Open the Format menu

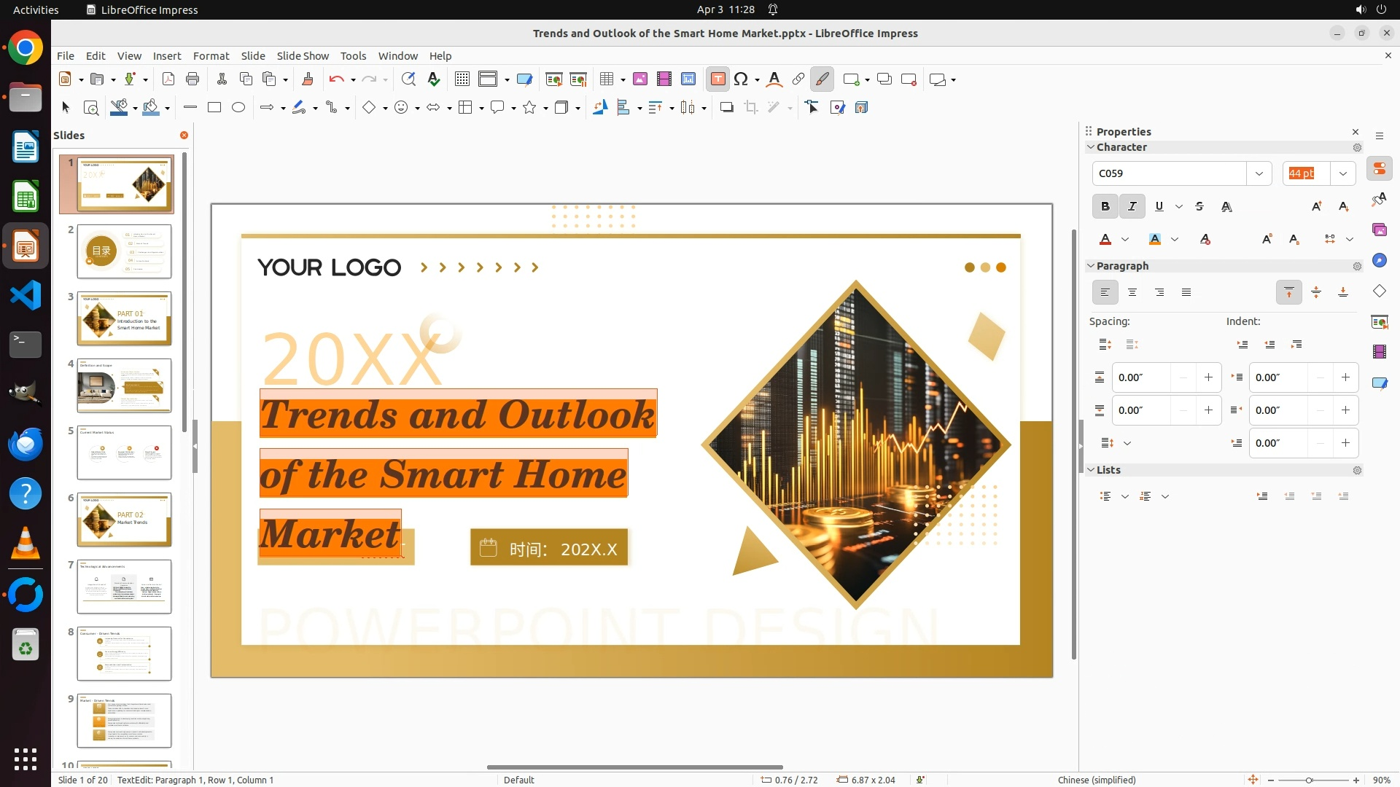[x=211, y=56]
